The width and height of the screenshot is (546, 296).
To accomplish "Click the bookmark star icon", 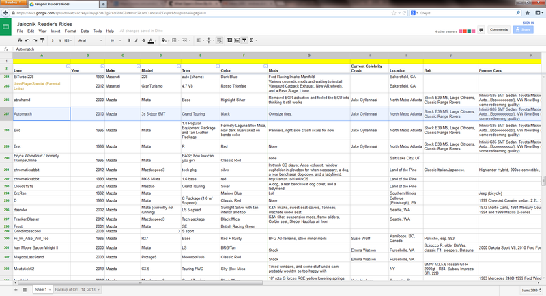I will tap(394, 13).
